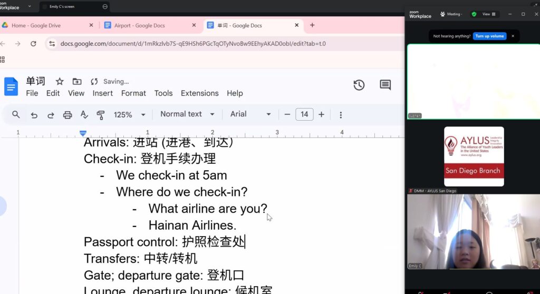Expand the 125% zoom dropdown
The image size is (540, 294).
[130, 114]
